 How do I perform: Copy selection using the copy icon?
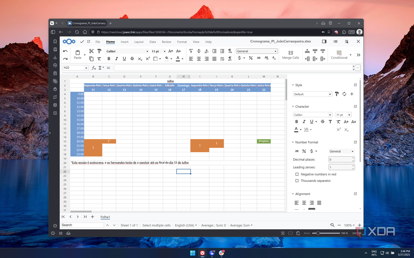click(91, 59)
